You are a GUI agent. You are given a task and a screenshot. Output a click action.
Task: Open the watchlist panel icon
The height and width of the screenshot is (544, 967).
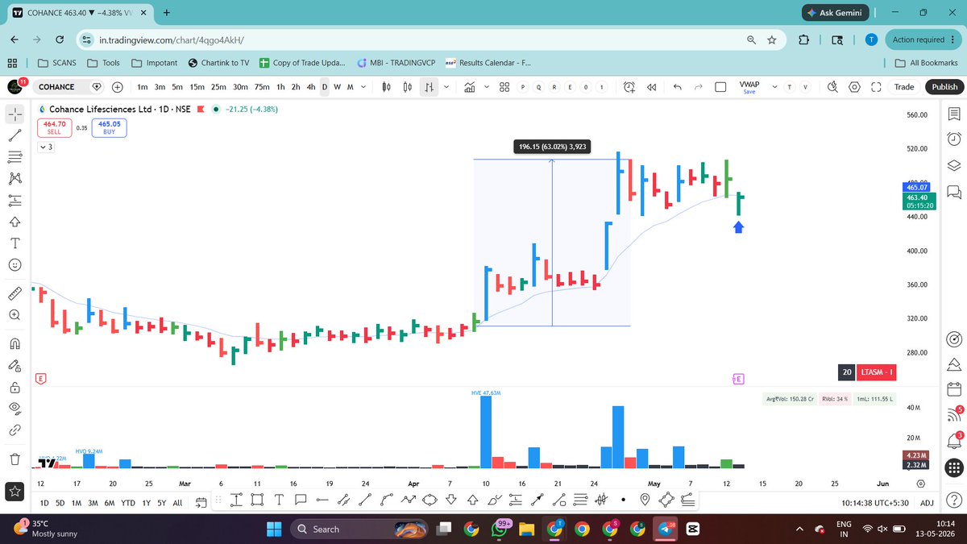pyautogui.click(x=954, y=114)
